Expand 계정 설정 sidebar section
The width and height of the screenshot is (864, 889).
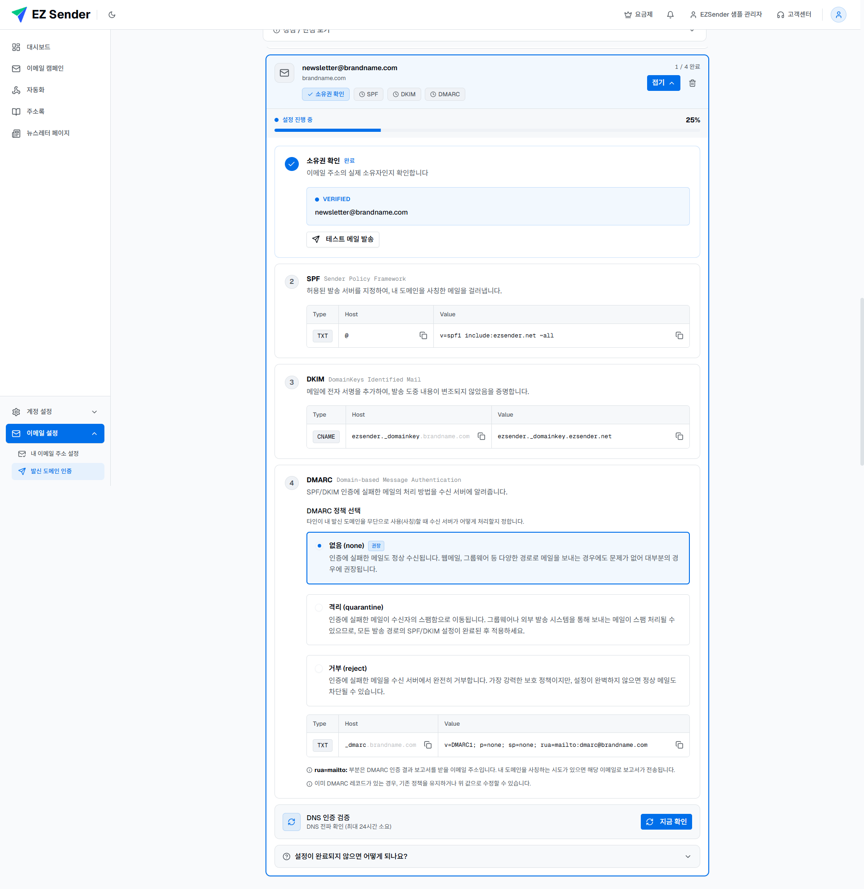(55, 412)
